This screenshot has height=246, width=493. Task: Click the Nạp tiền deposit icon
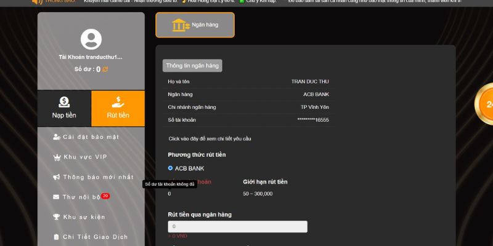point(64,102)
